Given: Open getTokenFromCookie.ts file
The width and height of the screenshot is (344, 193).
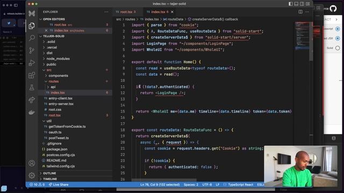Looking at the screenshot, I should 67,127.
